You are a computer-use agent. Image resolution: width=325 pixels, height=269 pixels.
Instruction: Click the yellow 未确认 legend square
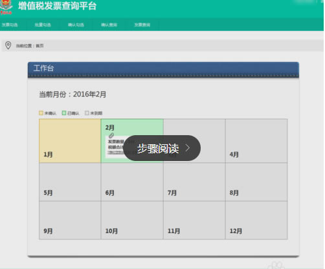[41, 113]
